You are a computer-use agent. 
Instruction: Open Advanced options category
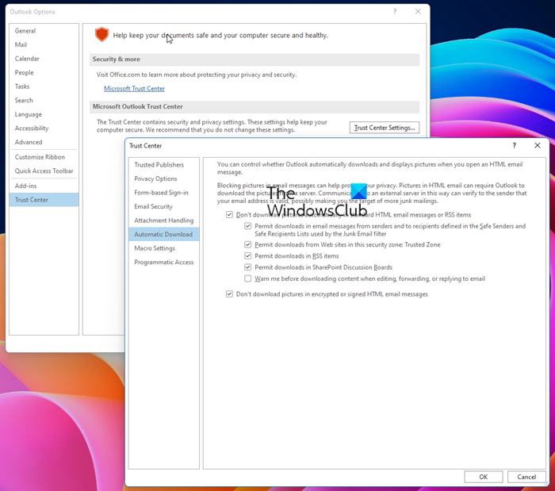click(44, 142)
